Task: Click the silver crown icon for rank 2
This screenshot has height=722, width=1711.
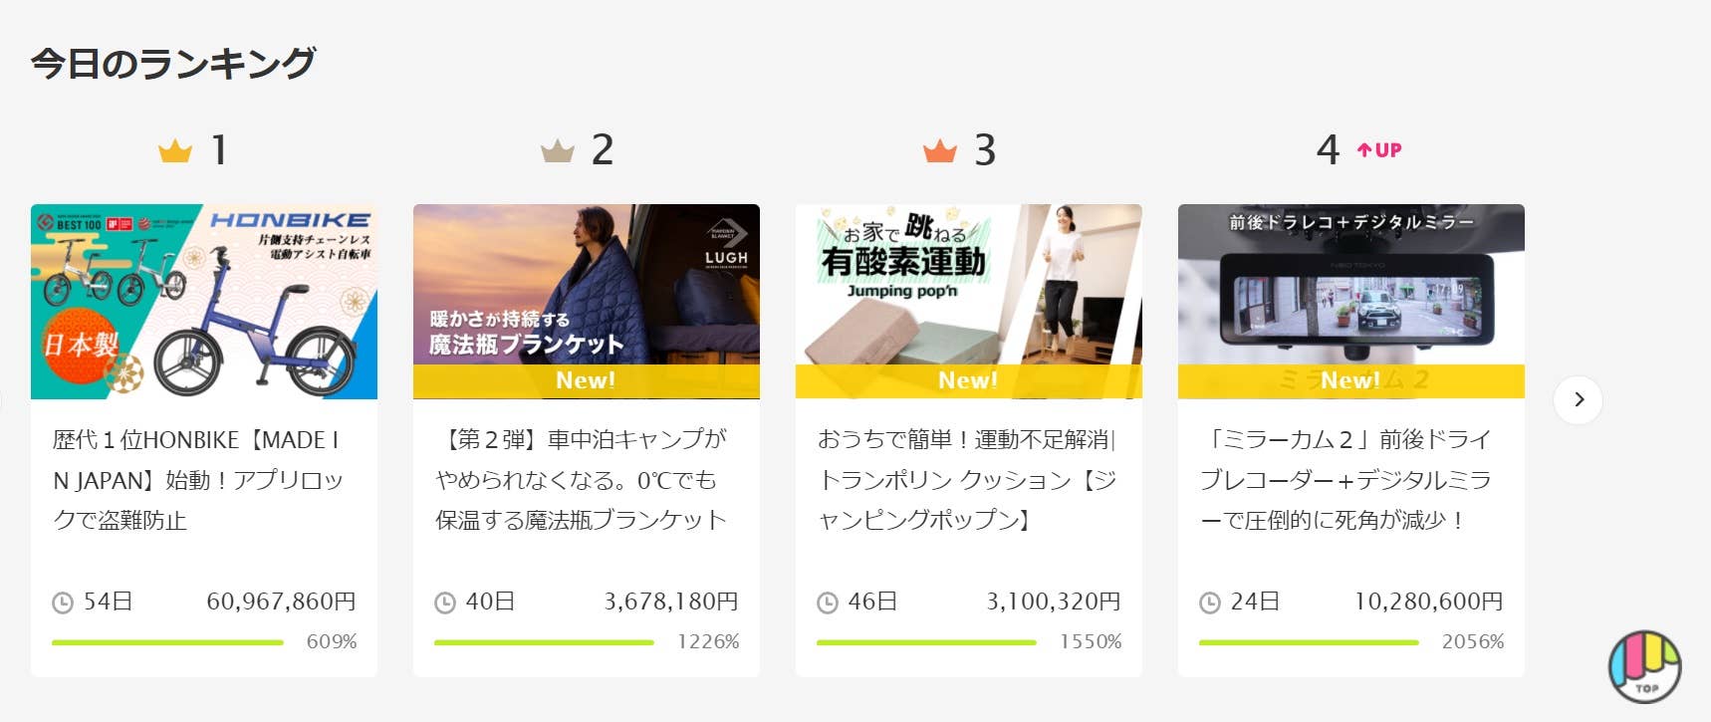Action: pos(558,151)
